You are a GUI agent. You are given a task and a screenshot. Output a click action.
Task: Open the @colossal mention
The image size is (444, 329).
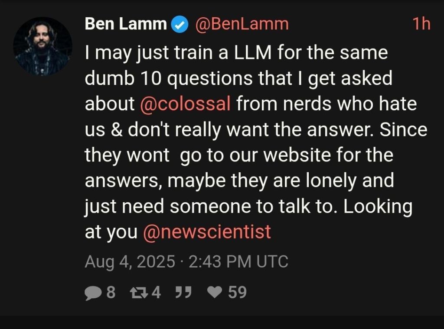[186, 104]
